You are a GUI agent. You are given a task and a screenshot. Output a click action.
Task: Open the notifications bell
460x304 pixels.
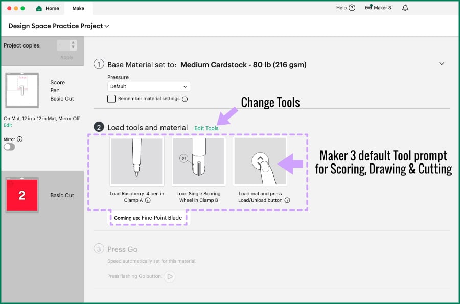tap(405, 8)
